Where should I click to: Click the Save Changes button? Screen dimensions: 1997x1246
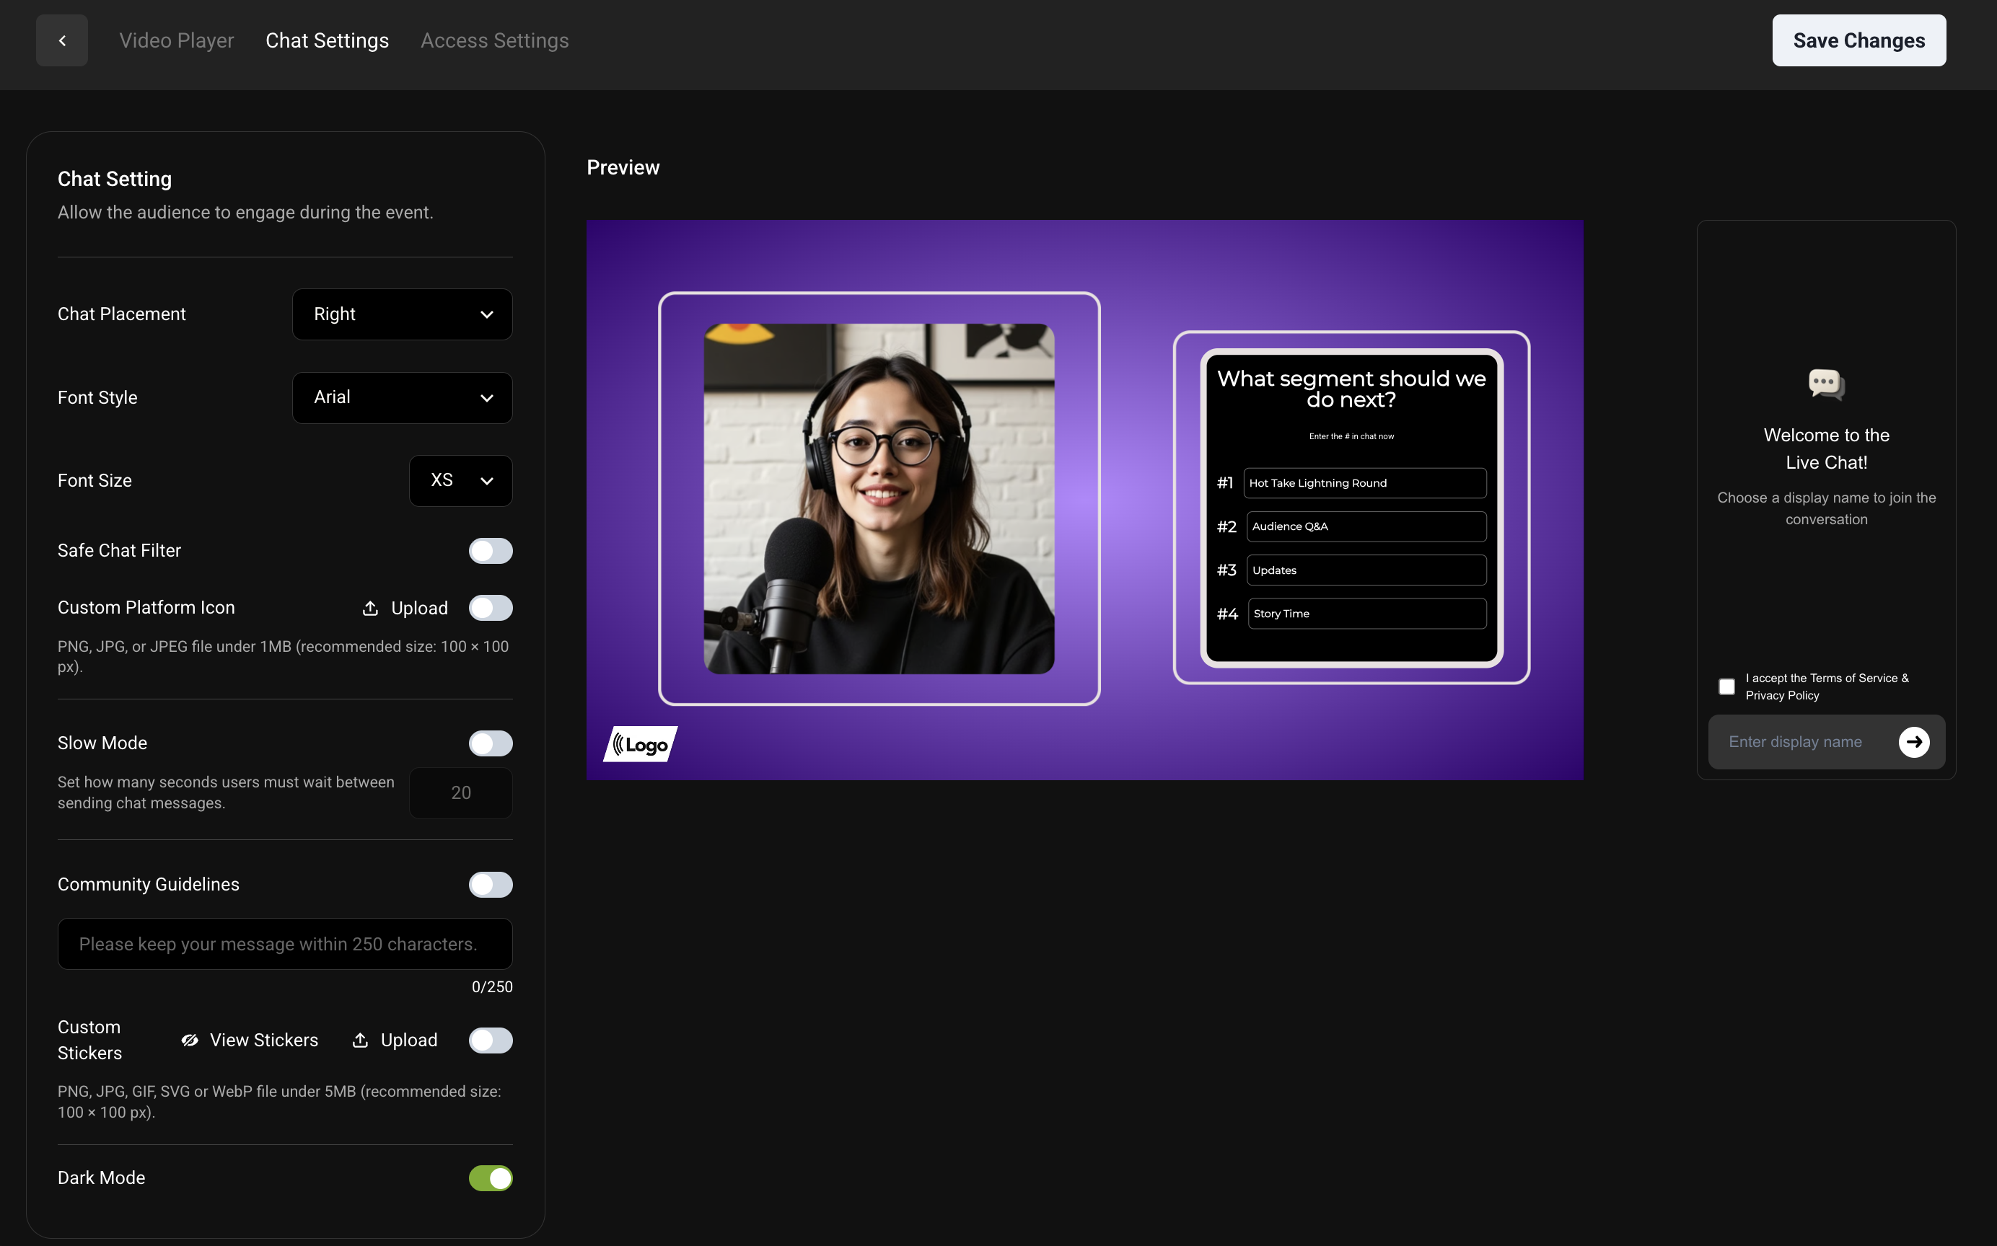point(1859,40)
